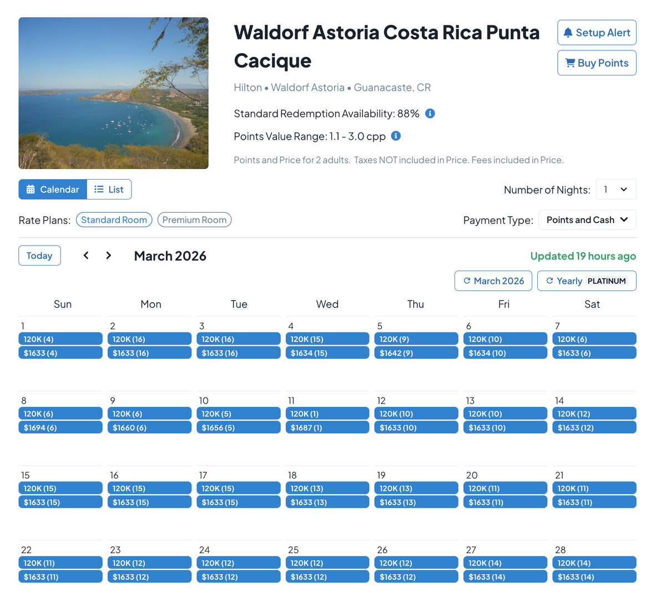Screen dimensions: 666x597
Task: Select 120K (11) on March 22
Action: tap(60, 563)
